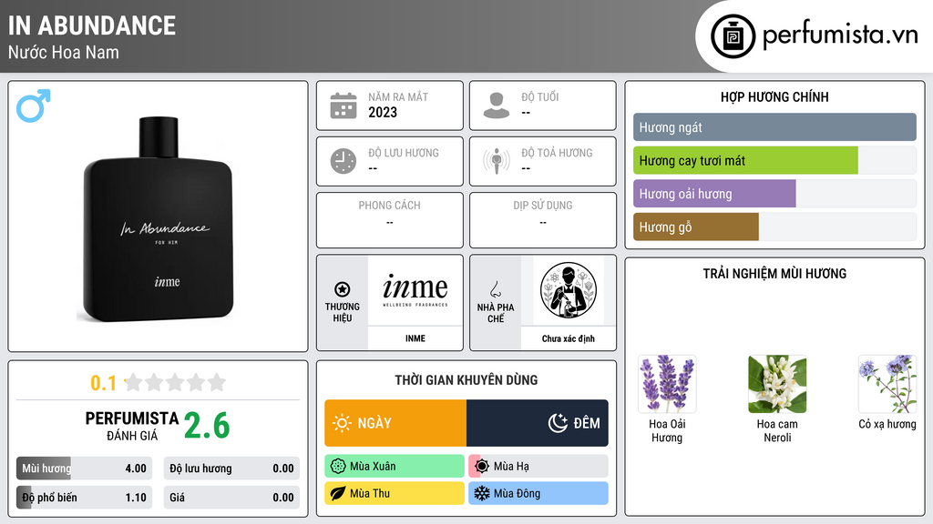Select the Ngày time block
The height and width of the screenshot is (524, 933).
[x=395, y=423]
